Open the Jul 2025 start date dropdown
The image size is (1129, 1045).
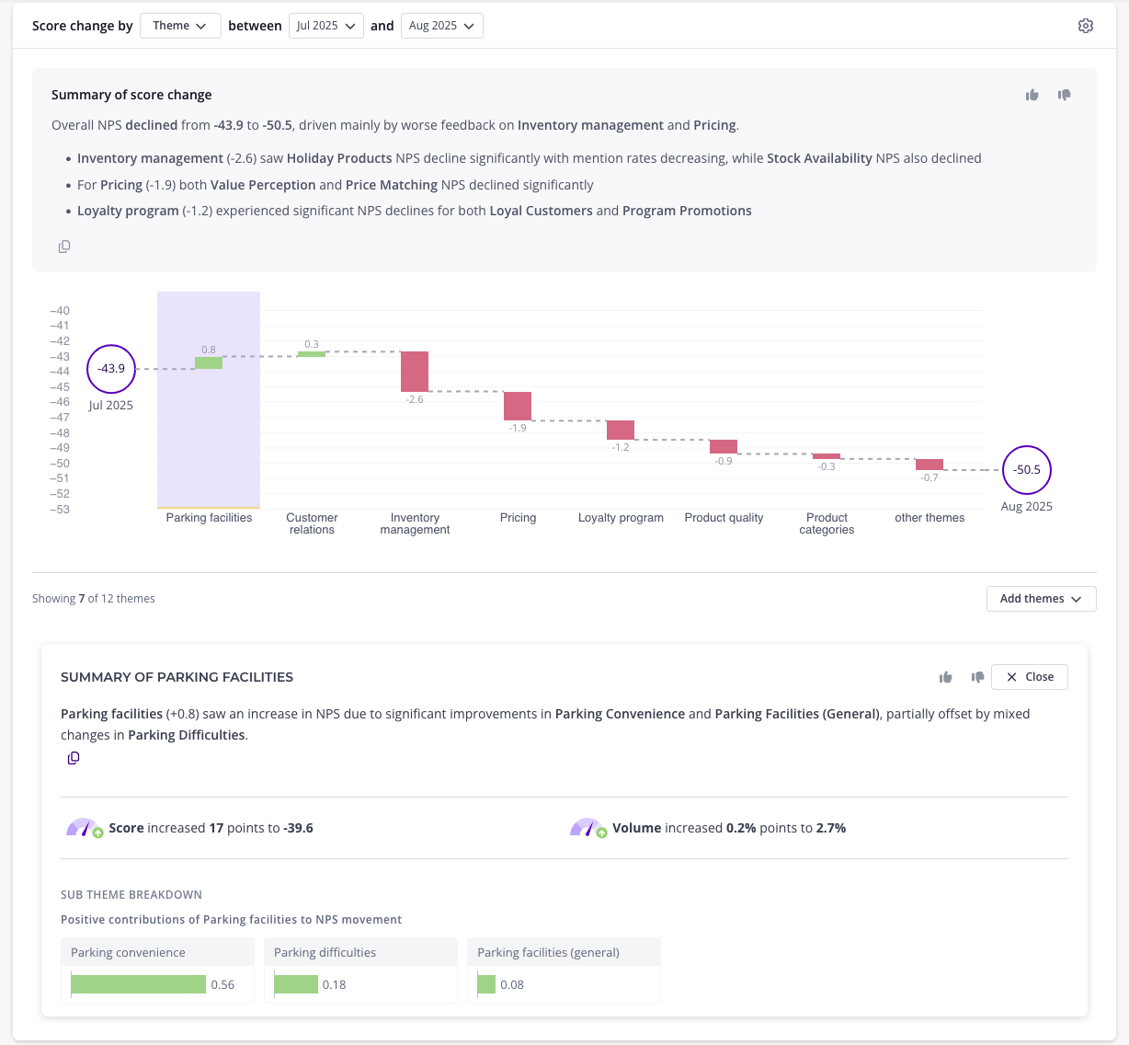click(x=326, y=26)
